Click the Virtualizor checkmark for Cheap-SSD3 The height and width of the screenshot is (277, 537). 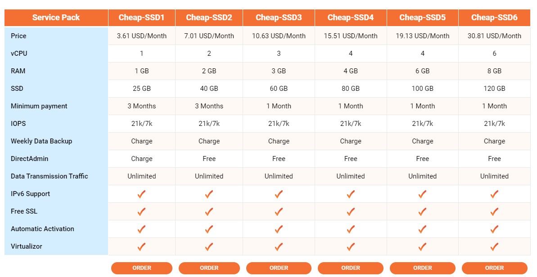click(279, 246)
